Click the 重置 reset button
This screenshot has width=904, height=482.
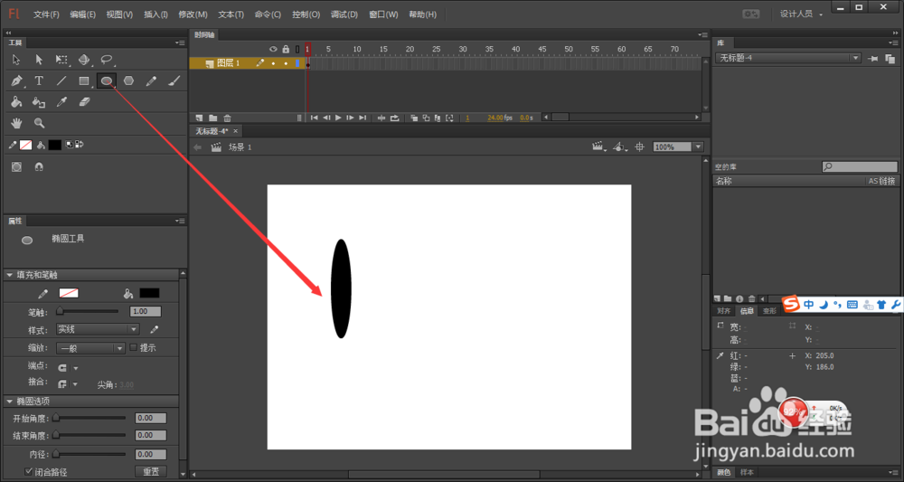[x=151, y=472]
